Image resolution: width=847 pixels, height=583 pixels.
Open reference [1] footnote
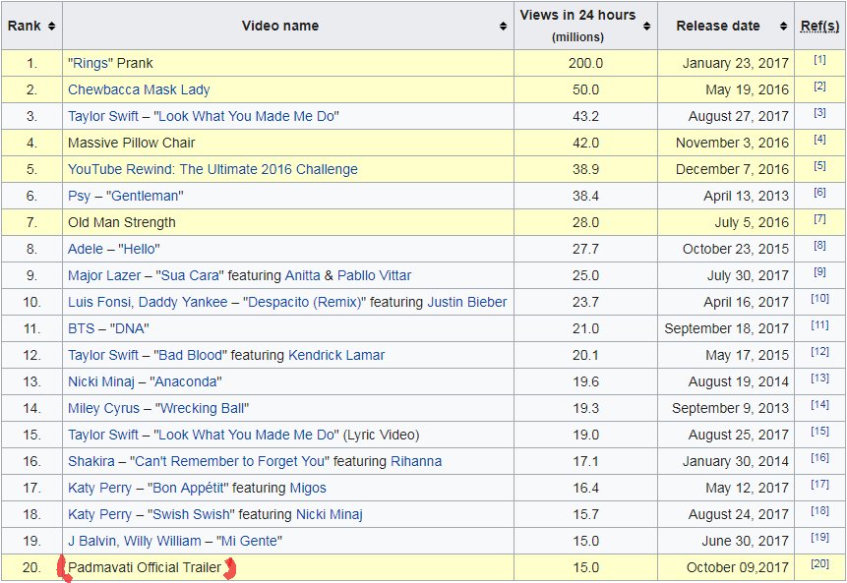(x=820, y=59)
